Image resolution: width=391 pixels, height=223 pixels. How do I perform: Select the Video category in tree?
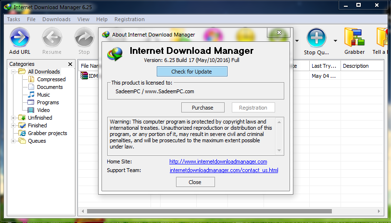tap(43, 110)
